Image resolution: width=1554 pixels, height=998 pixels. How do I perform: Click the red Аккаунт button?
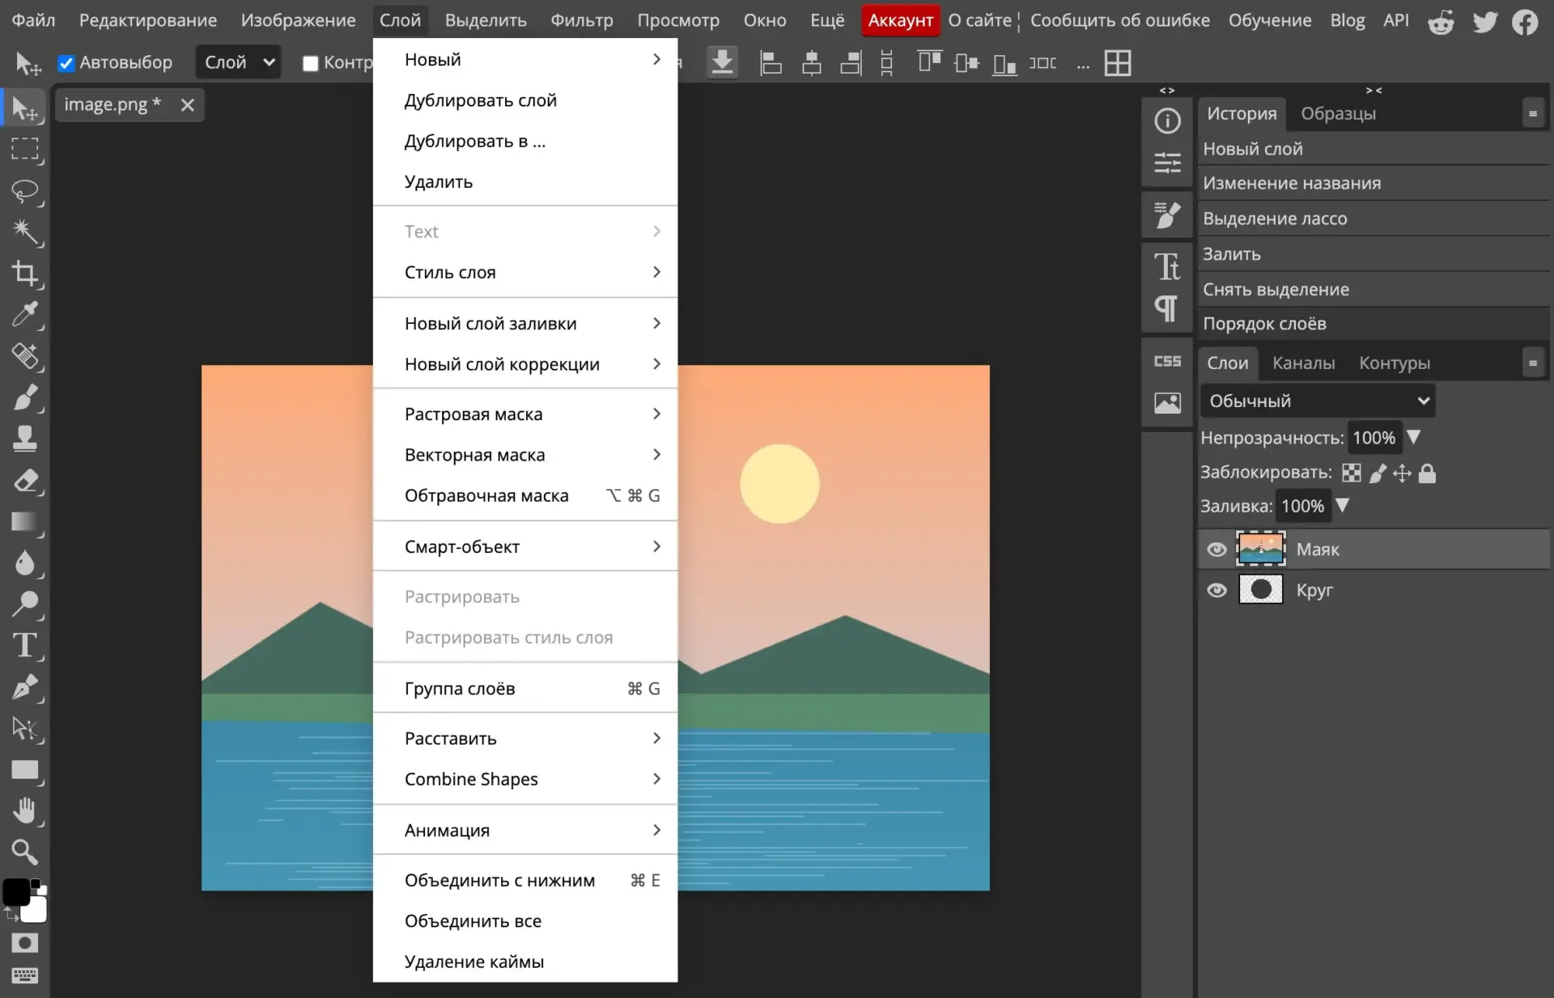point(900,20)
